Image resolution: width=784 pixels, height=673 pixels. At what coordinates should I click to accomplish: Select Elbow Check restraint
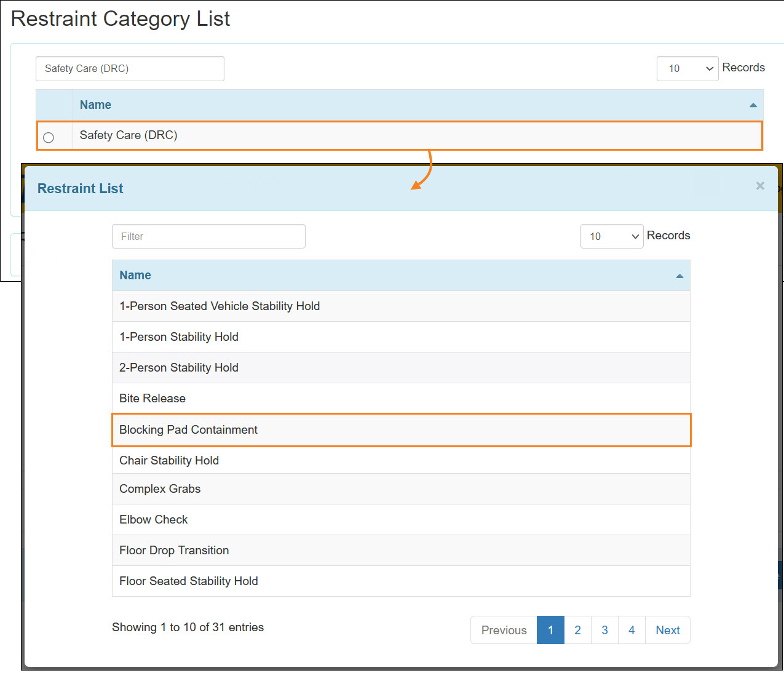pos(401,519)
